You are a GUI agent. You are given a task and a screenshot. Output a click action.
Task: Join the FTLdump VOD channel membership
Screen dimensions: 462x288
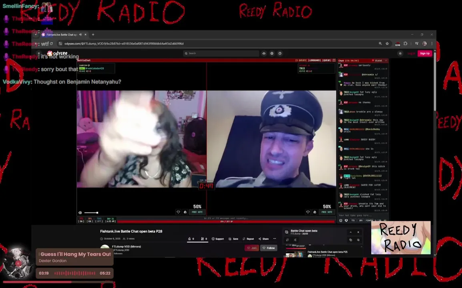click(x=252, y=248)
